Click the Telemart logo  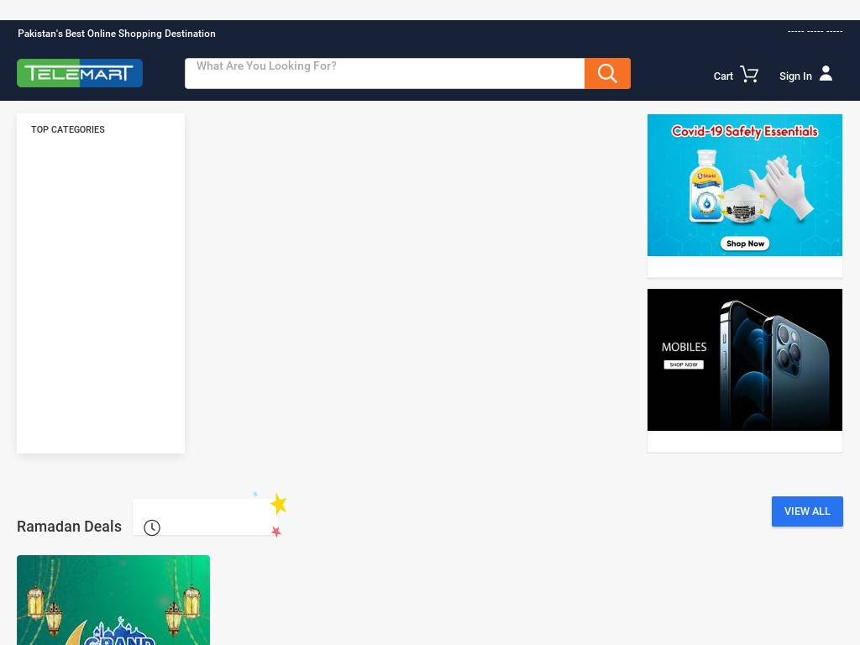(80, 73)
